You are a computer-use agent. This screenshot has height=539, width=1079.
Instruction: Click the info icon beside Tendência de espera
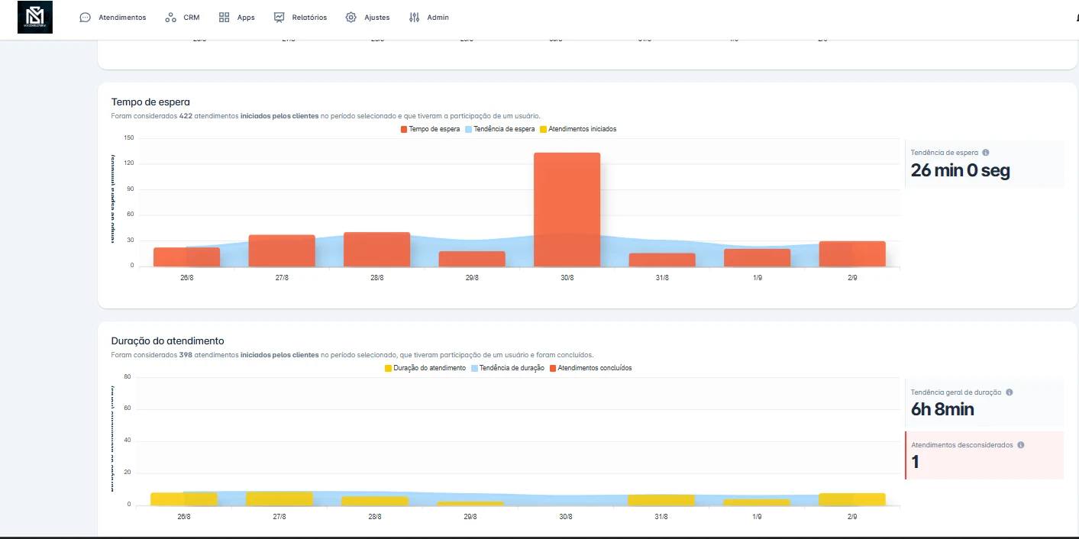986,153
